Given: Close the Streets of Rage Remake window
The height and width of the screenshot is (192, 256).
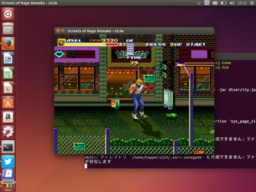Looking at the screenshot, I should [58, 31].
